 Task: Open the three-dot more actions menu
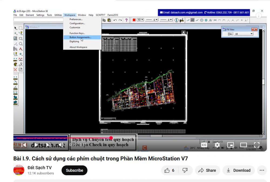(x=262, y=170)
